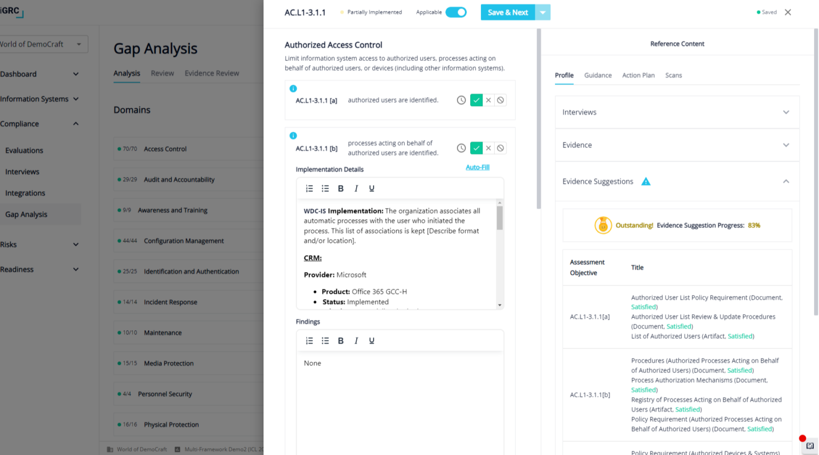Collapse the Evidence Suggestions section

(785, 182)
